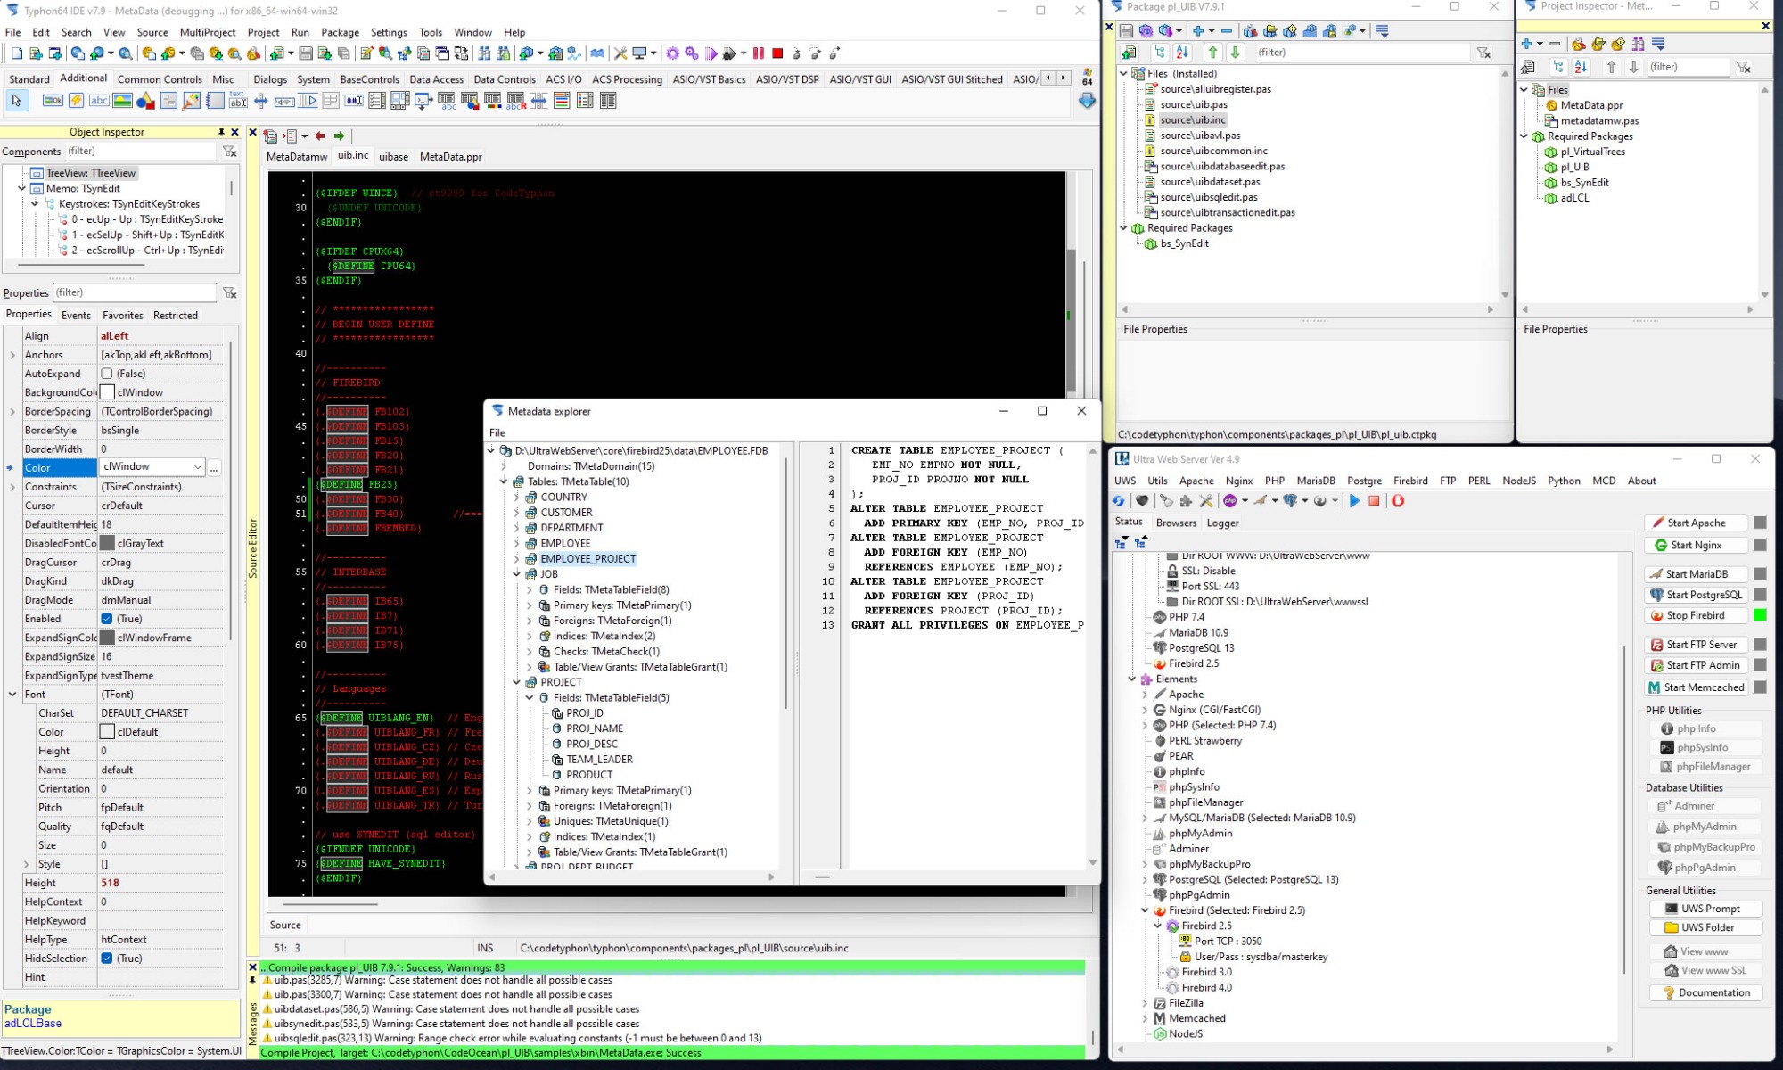The height and width of the screenshot is (1070, 1783).
Task: Click the Start Apache button
Action: tap(1696, 523)
